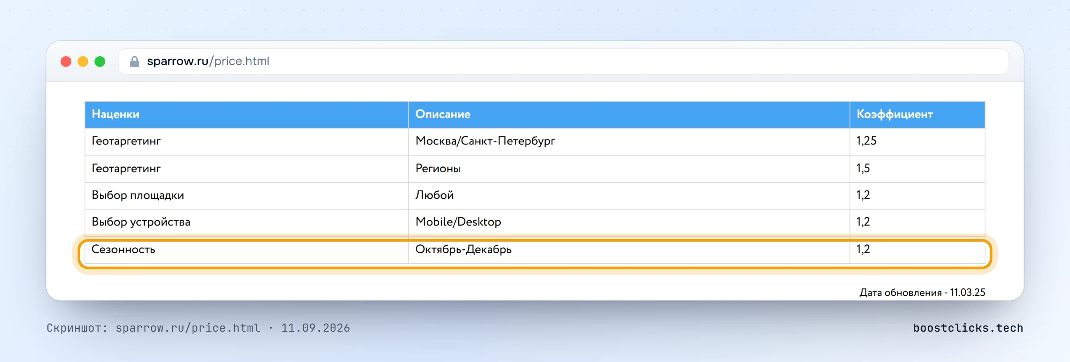Select the Mobile/Desktop cell
The image size is (1070, 362).
629,222
